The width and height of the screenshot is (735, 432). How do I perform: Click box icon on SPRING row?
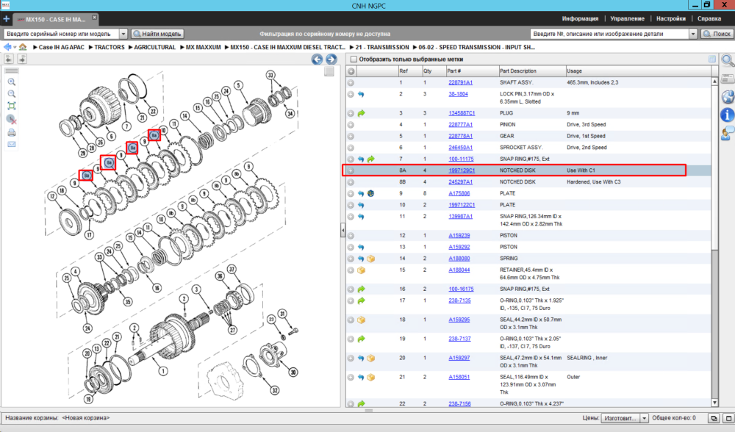[370, 259]
